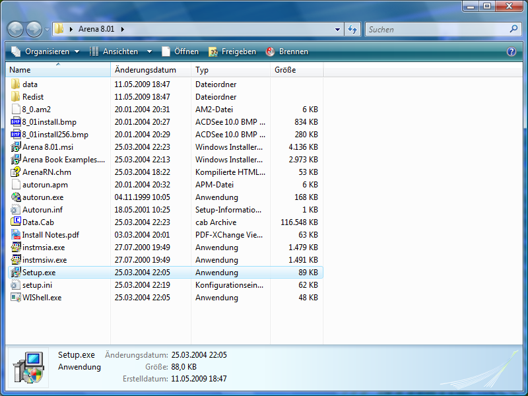Click the refresh icon beside address bar
Viewport: 528px width, 396px height.
point(352,29)
